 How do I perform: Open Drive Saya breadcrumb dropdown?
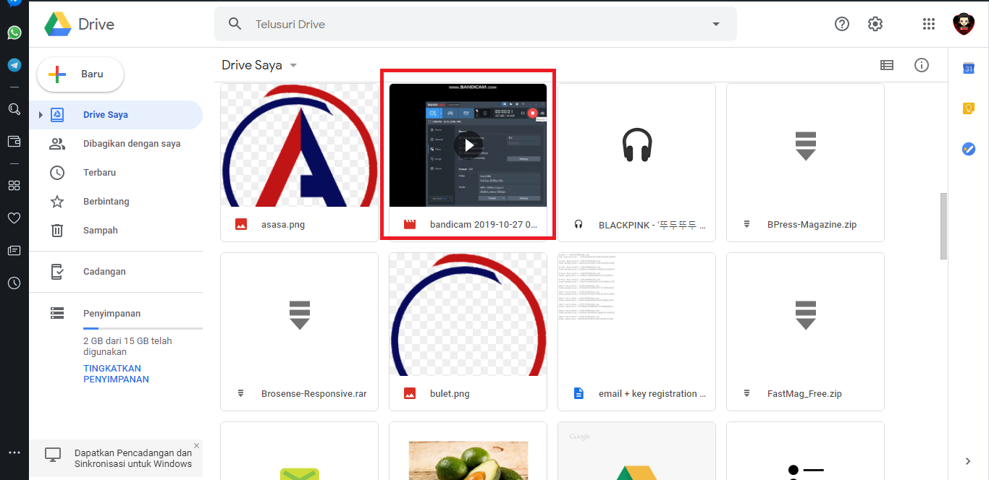259,65
